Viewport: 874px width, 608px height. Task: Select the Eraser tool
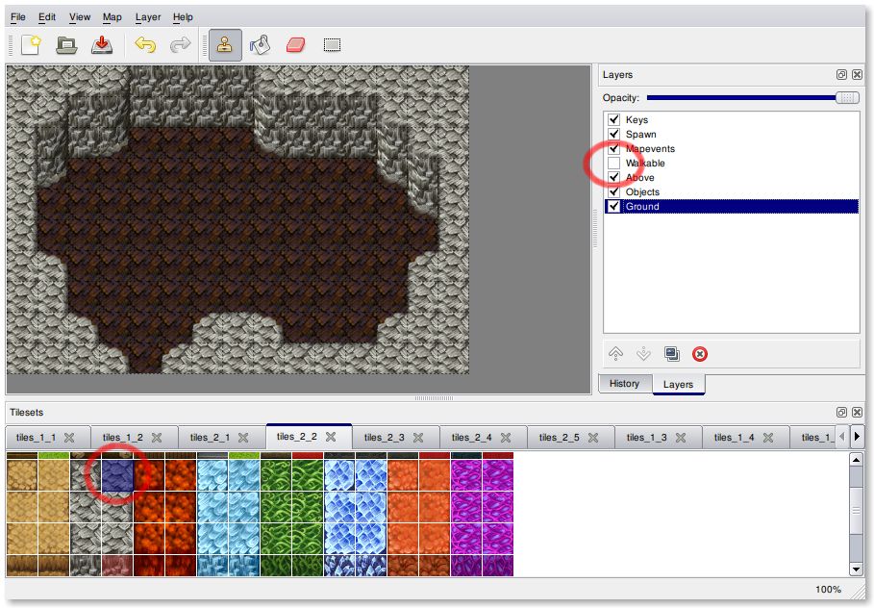pos(295,45)
